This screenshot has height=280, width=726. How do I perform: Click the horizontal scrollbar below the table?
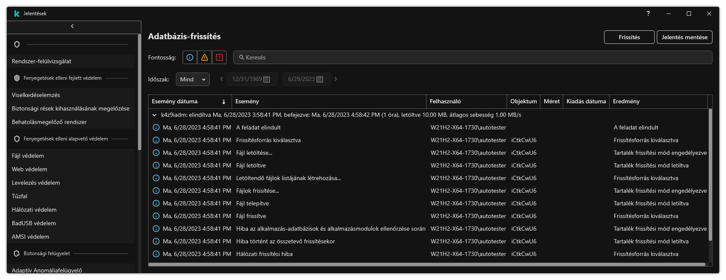(426, 264)
